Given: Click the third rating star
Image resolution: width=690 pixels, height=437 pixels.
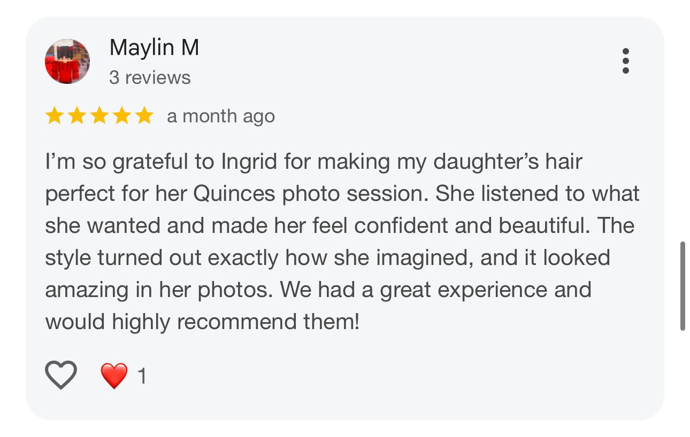Looking at the screenshot, I should pyautogui.click(x=99, y=116).
